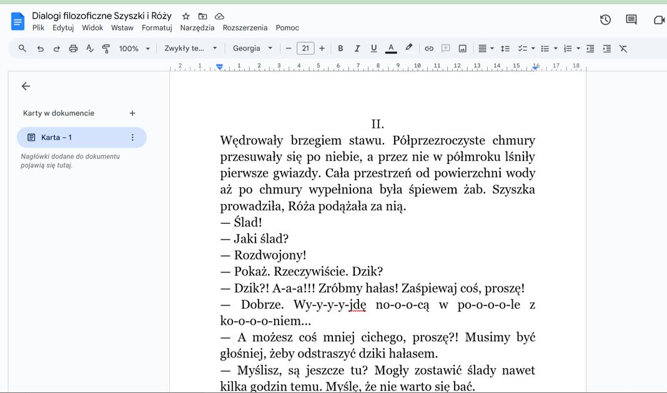Screen dimensions: 667x393
Task: Add a new tab with plus button
Action: click(x=132, y=113)
